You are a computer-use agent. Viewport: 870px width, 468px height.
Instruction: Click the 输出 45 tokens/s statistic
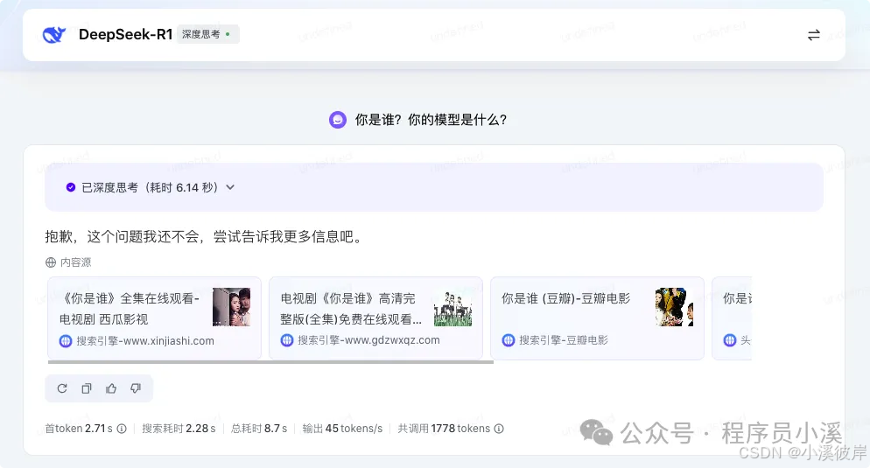pyautogui.click(x=342, y=429)
